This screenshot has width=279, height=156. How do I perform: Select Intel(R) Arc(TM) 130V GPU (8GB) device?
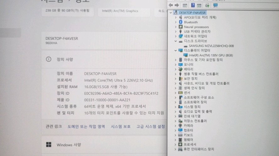point(211,55)
